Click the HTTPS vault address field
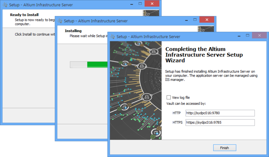Screen dimensions: 269x157 220,122
